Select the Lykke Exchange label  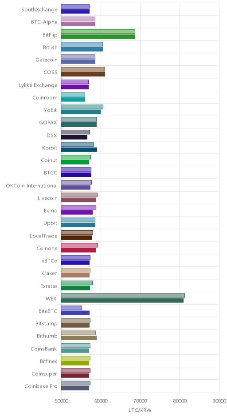click(x=38, y=85)
